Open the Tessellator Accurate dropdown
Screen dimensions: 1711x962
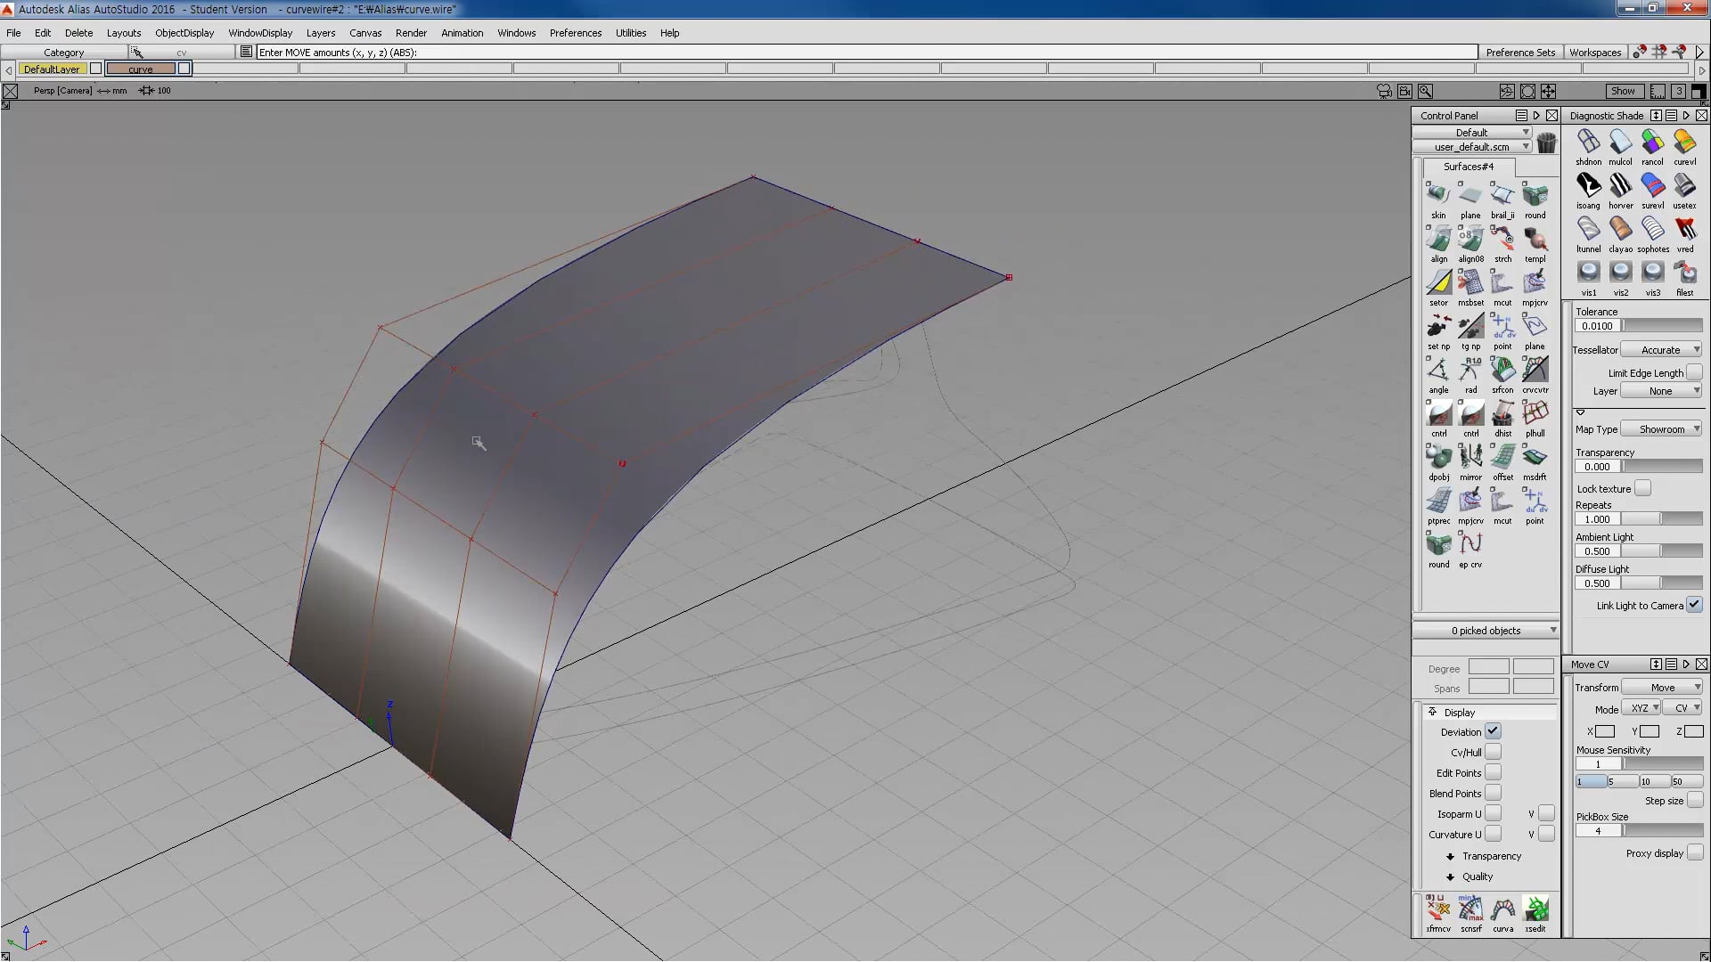click(x=1661, y=350)
